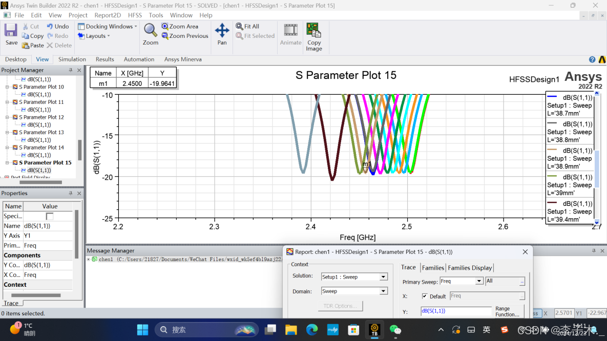Click the Copy Image icon
The width and height of the screenshot is (607, 341).
[x=313, y=30]
